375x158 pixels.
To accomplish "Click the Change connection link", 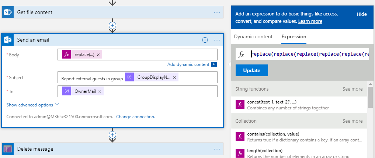I will (135, 117).
